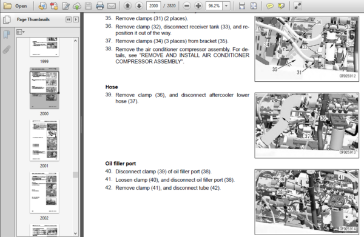Click the page number field showing 2000

click(153, 6)
